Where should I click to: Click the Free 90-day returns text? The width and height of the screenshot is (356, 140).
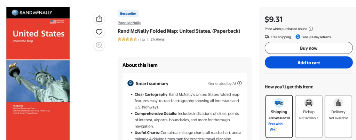pos(316,37)
